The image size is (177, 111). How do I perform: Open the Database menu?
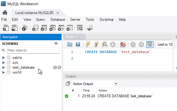point(58,20)
